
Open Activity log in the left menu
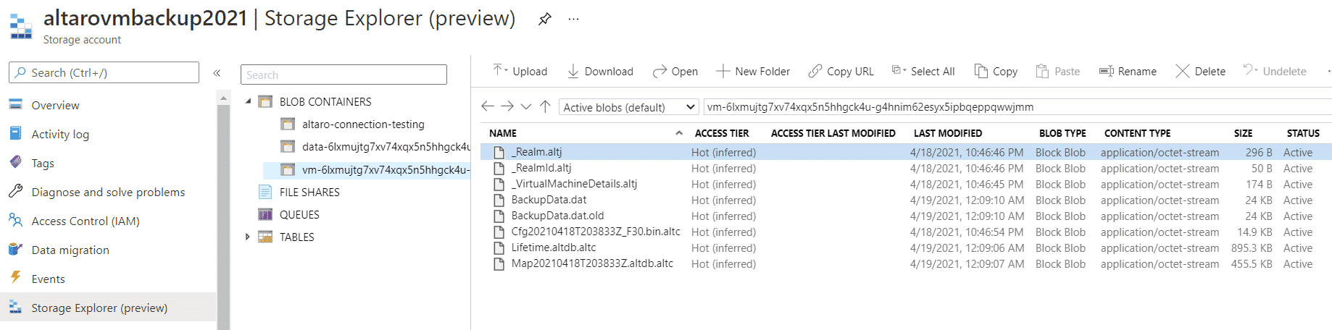pos(60,134)
